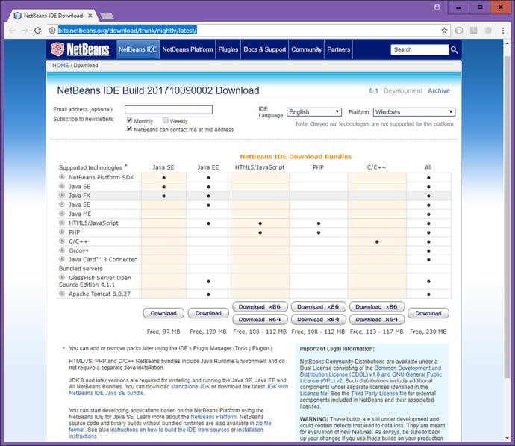This screenshot has width=515, height=446.
Task: Close the NetBeans IDE Download tab
Action: point(90,16)
